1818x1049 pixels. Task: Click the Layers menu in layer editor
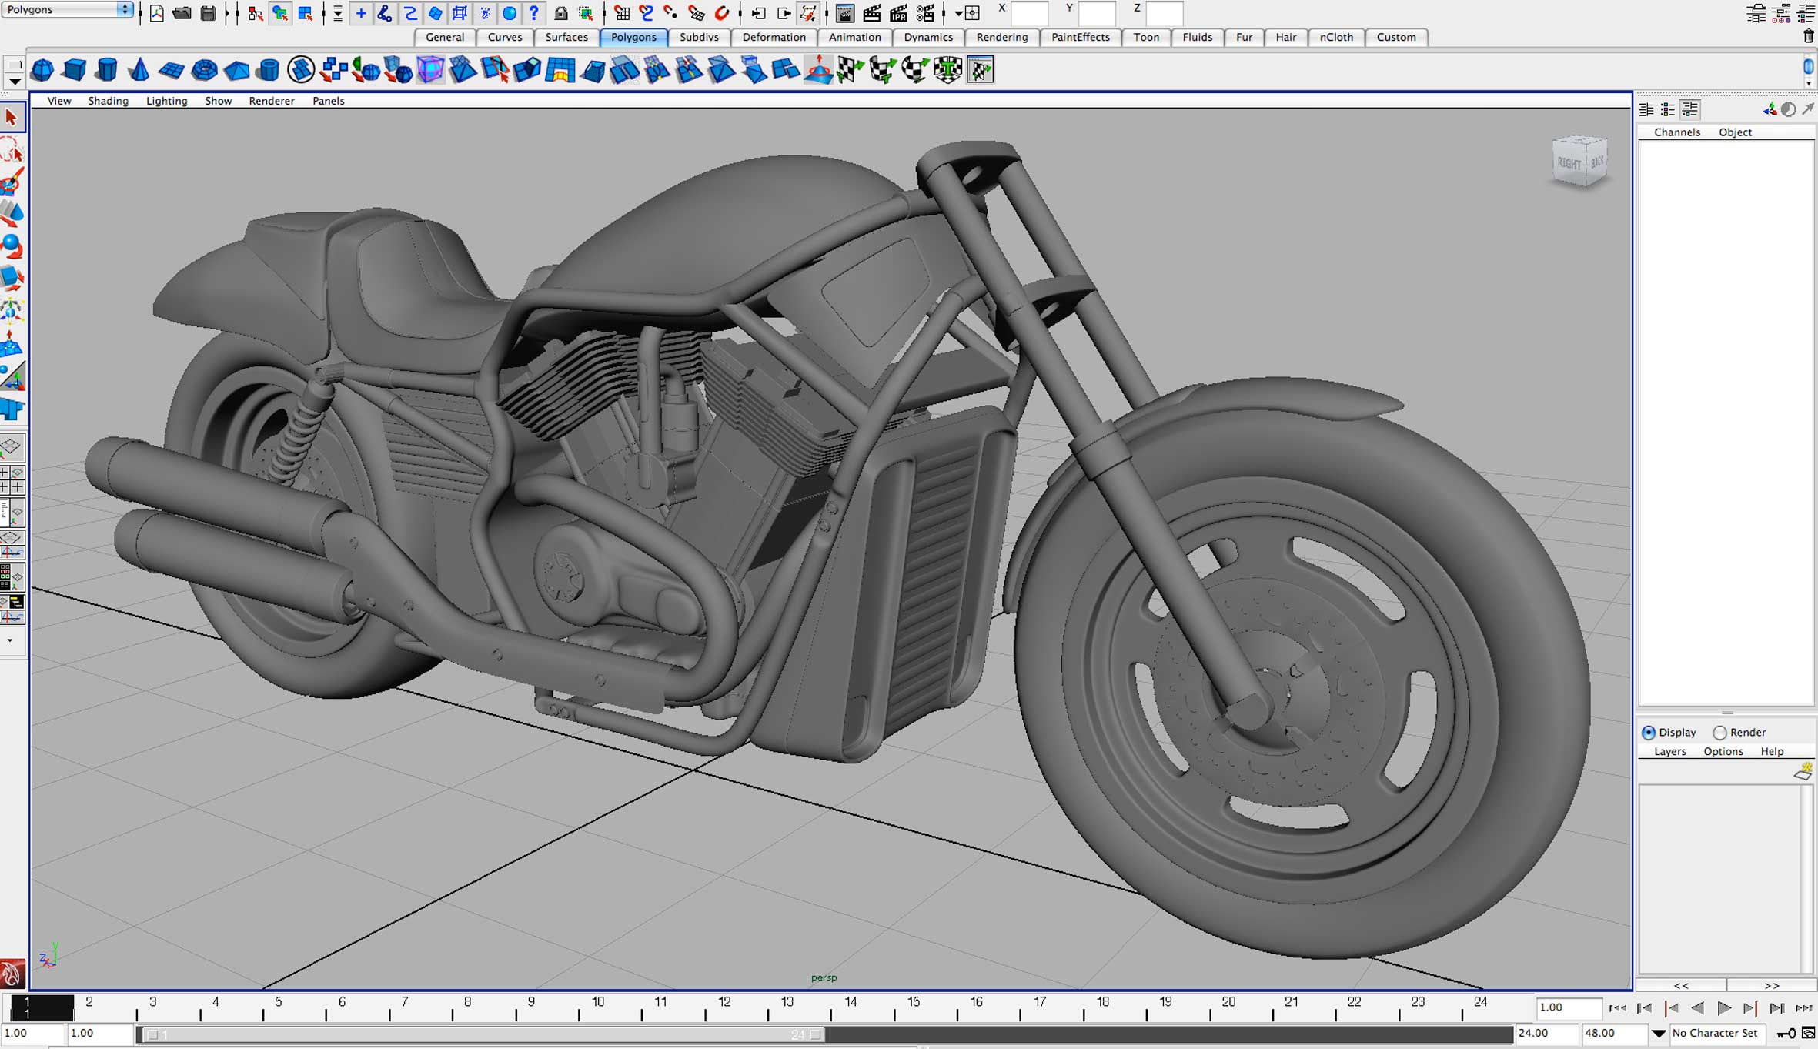[x=1669, y=751]
